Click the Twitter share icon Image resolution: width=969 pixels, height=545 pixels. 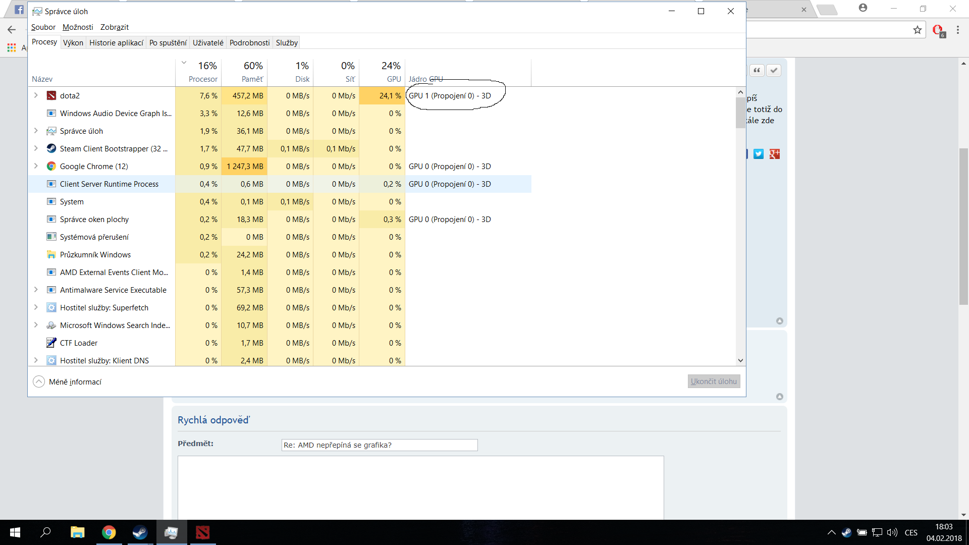pyautogui.click(x=759, y=154)
